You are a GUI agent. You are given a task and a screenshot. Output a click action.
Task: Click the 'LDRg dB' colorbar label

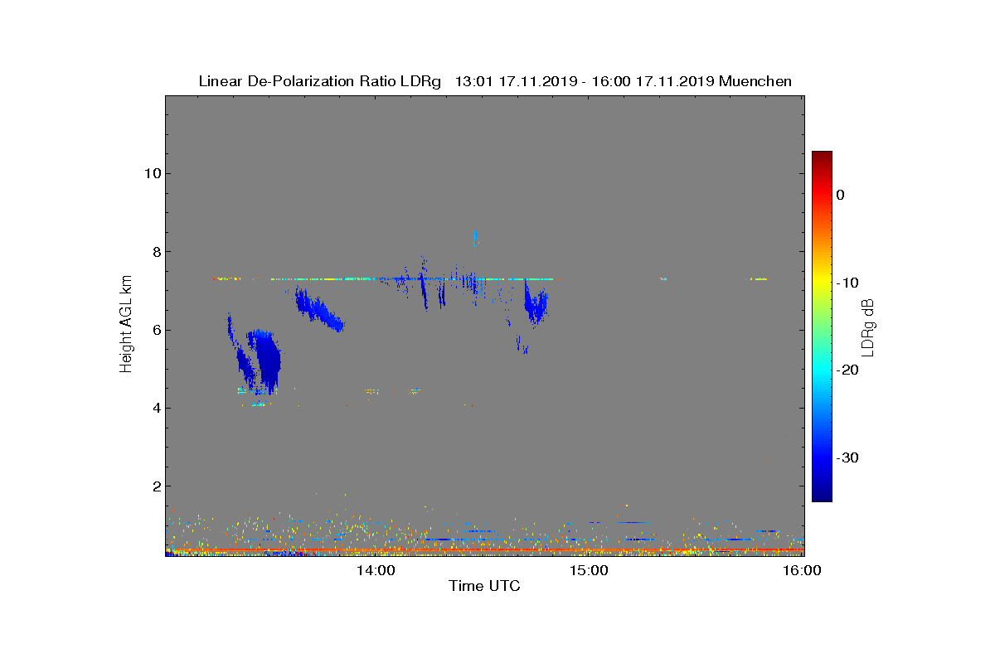click(868, 327)
